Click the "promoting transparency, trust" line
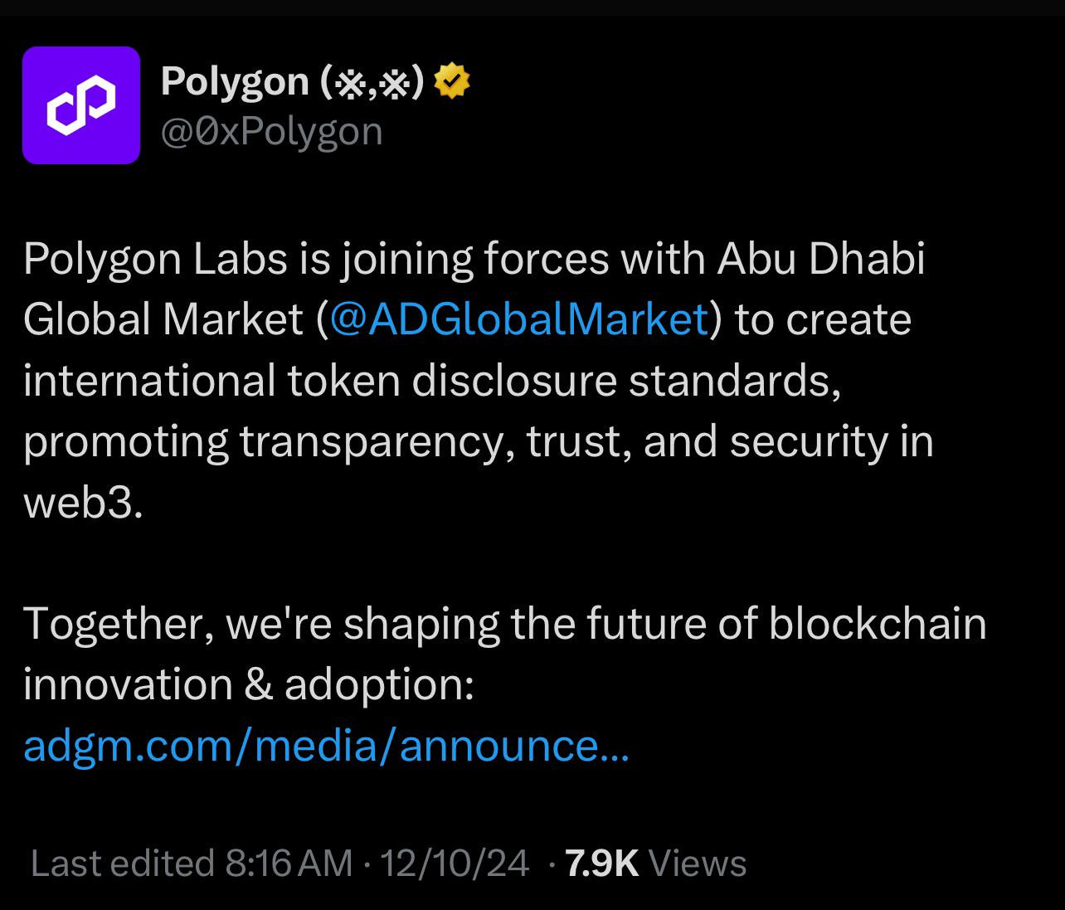The height and width of the screenshot is (910, 1065). click(478, 441)
